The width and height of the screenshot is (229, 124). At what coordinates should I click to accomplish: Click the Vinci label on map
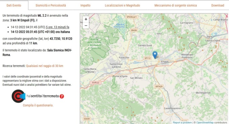click(x=159, y=34)
